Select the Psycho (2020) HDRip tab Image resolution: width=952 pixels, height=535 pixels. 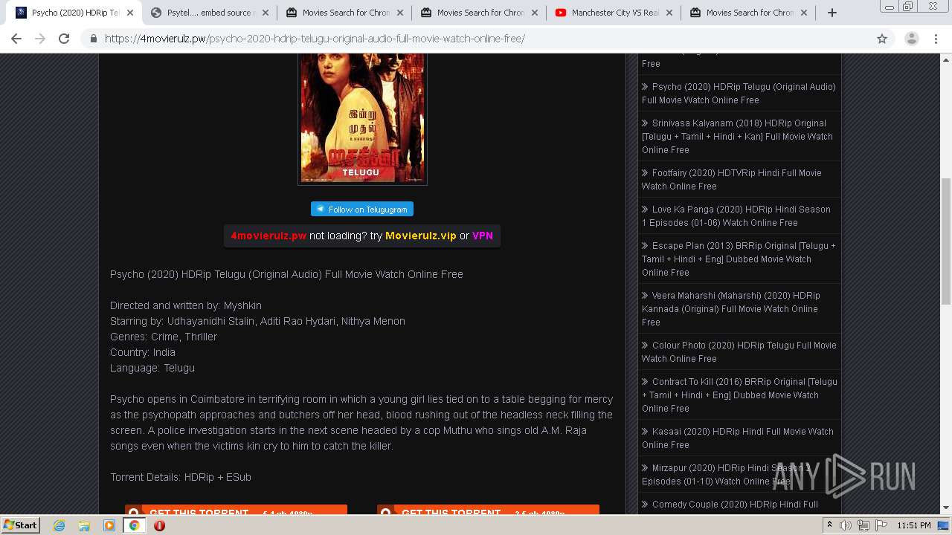(x=74, y=13)
